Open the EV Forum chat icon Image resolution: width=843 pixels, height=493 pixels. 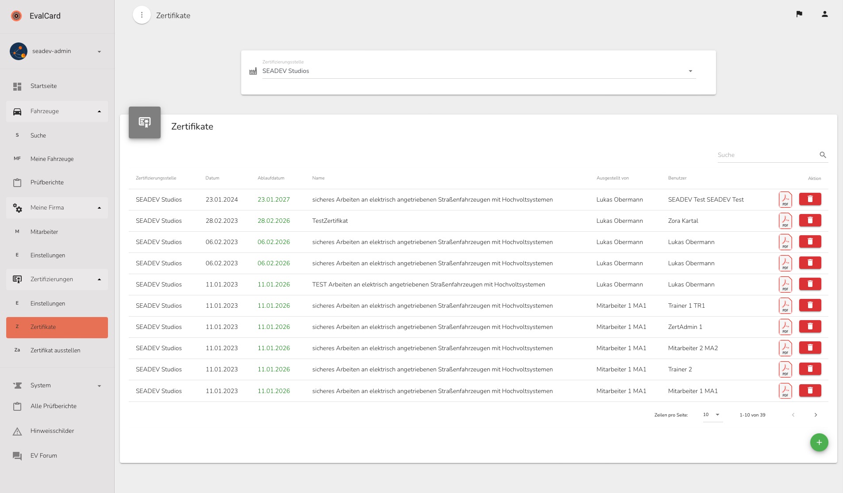coord(17,455)
